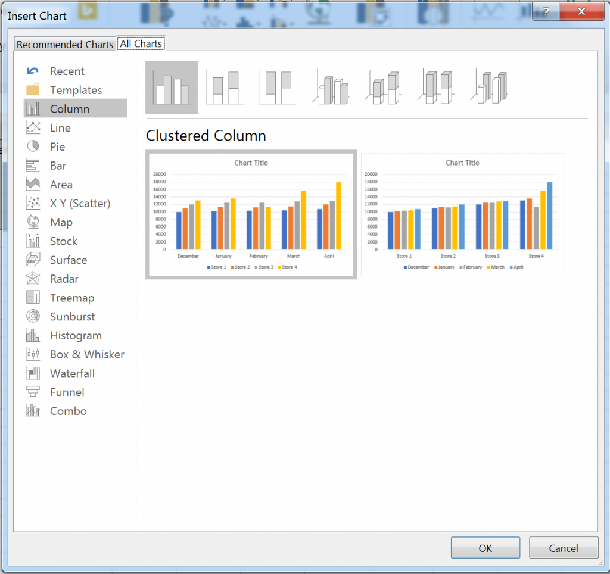Click the Area chart icon
The height and width of the screenshot is (574, 610).
pos(33,184)
